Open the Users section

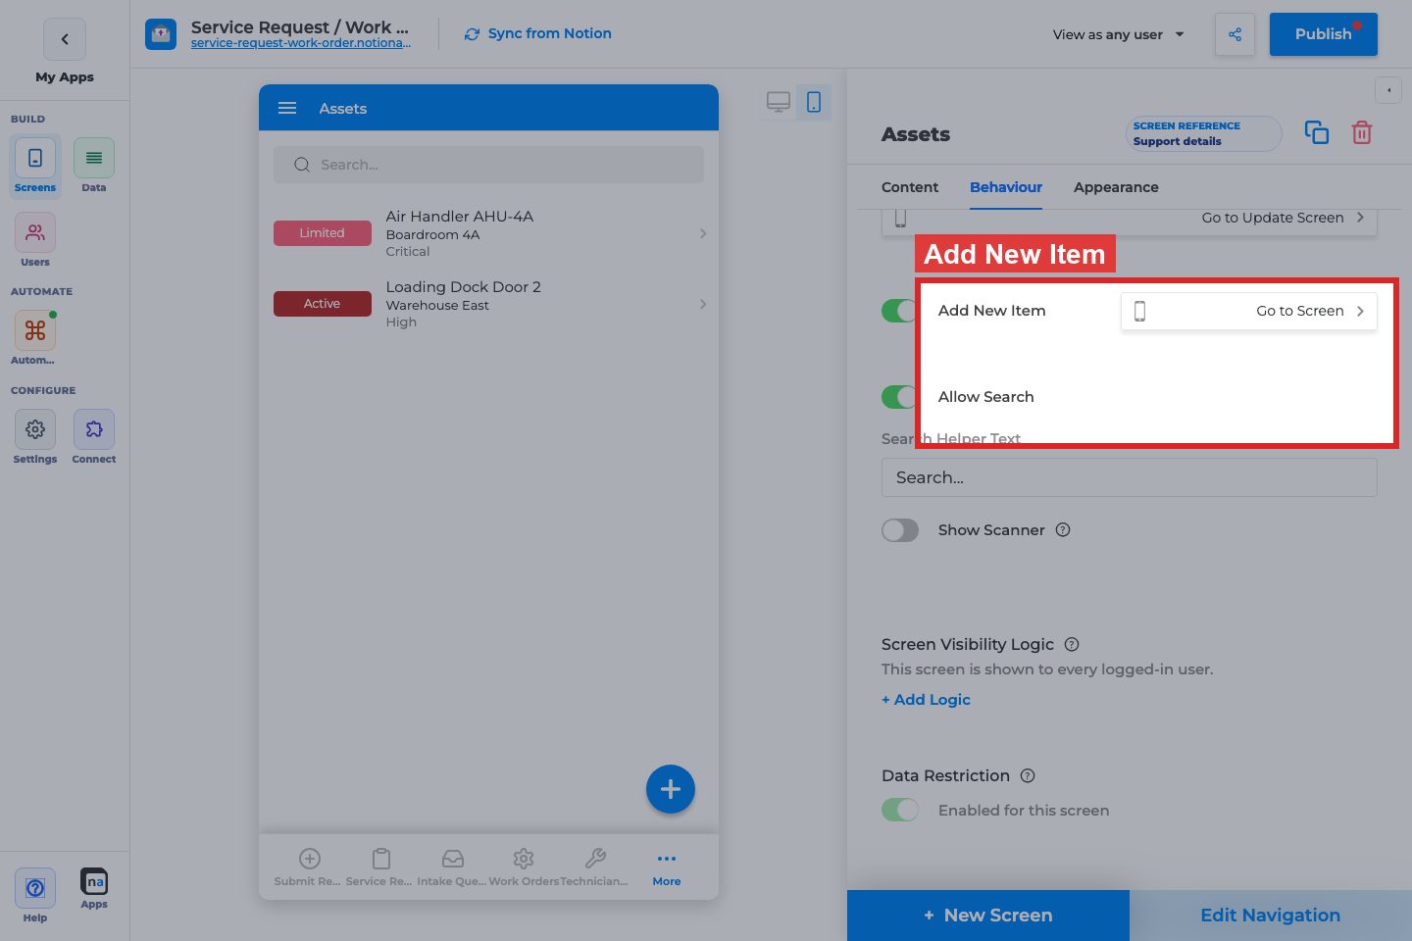[x=35, y=240]
